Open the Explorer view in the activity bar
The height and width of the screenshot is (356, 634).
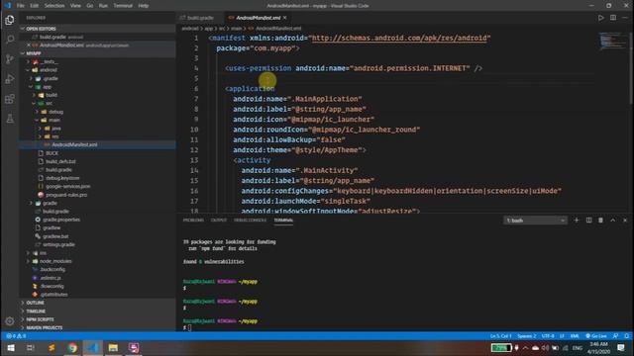point(10,20)
